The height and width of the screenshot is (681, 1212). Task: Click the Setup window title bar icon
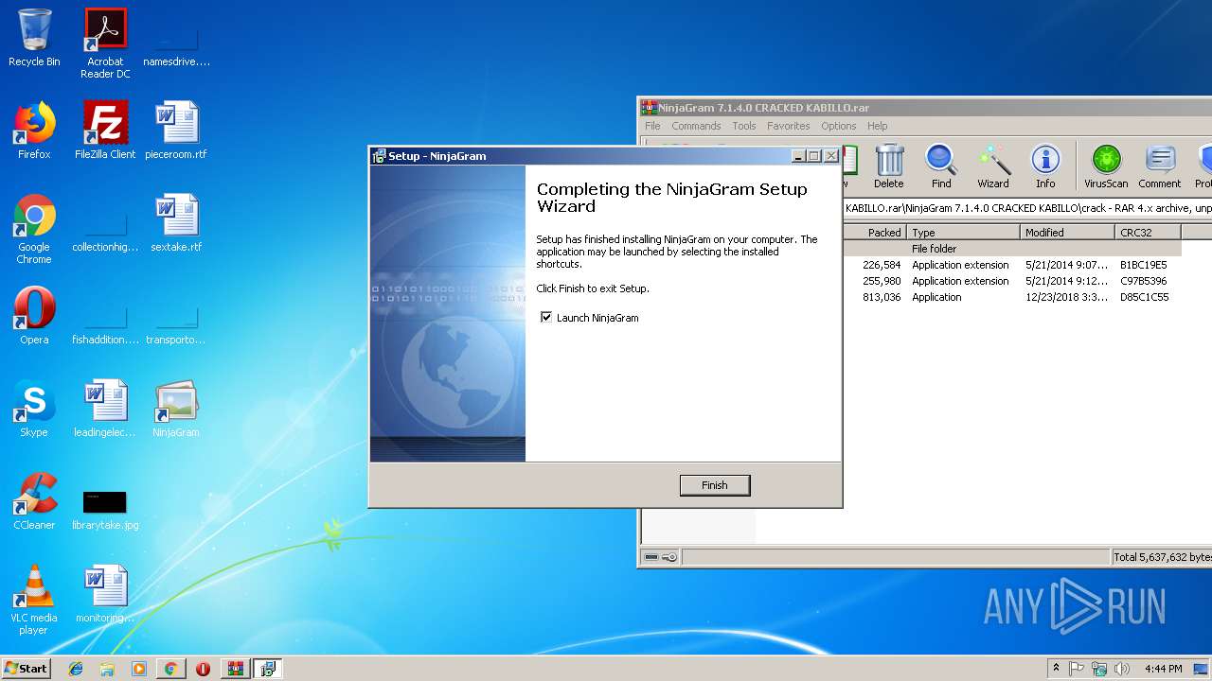(379, 156)
